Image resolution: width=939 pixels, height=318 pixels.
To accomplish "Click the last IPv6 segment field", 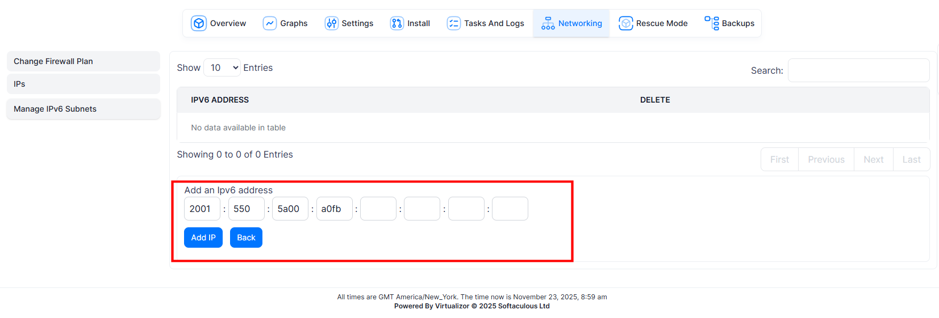I will tap(510, 209).
